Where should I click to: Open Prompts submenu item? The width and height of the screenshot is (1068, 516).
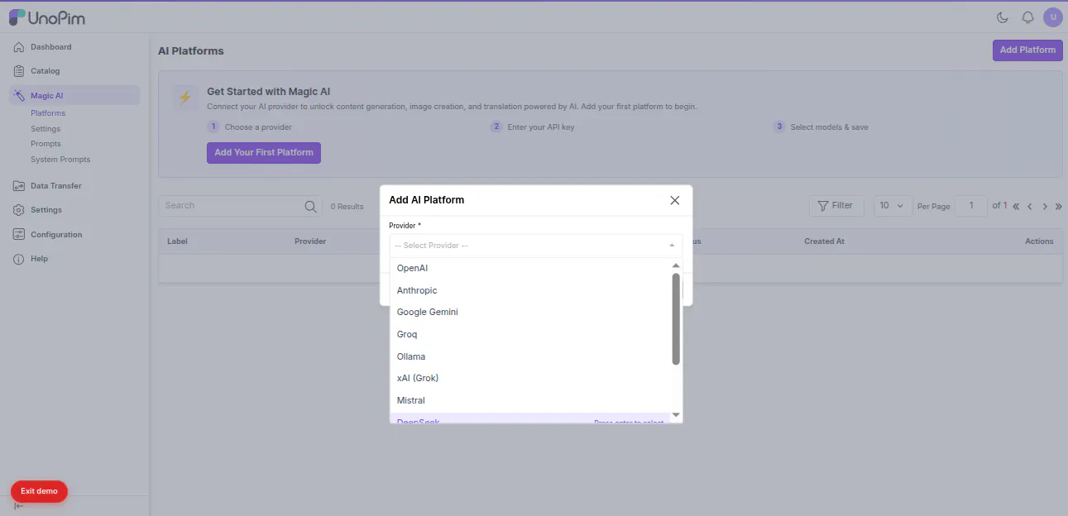tap(46, 144)
